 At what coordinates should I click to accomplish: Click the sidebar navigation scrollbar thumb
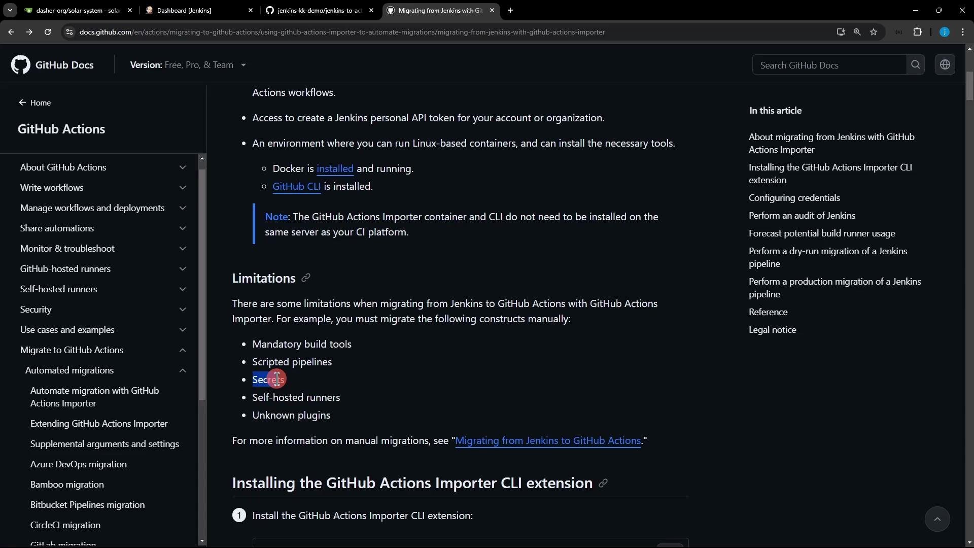click(x=202, y=284)
